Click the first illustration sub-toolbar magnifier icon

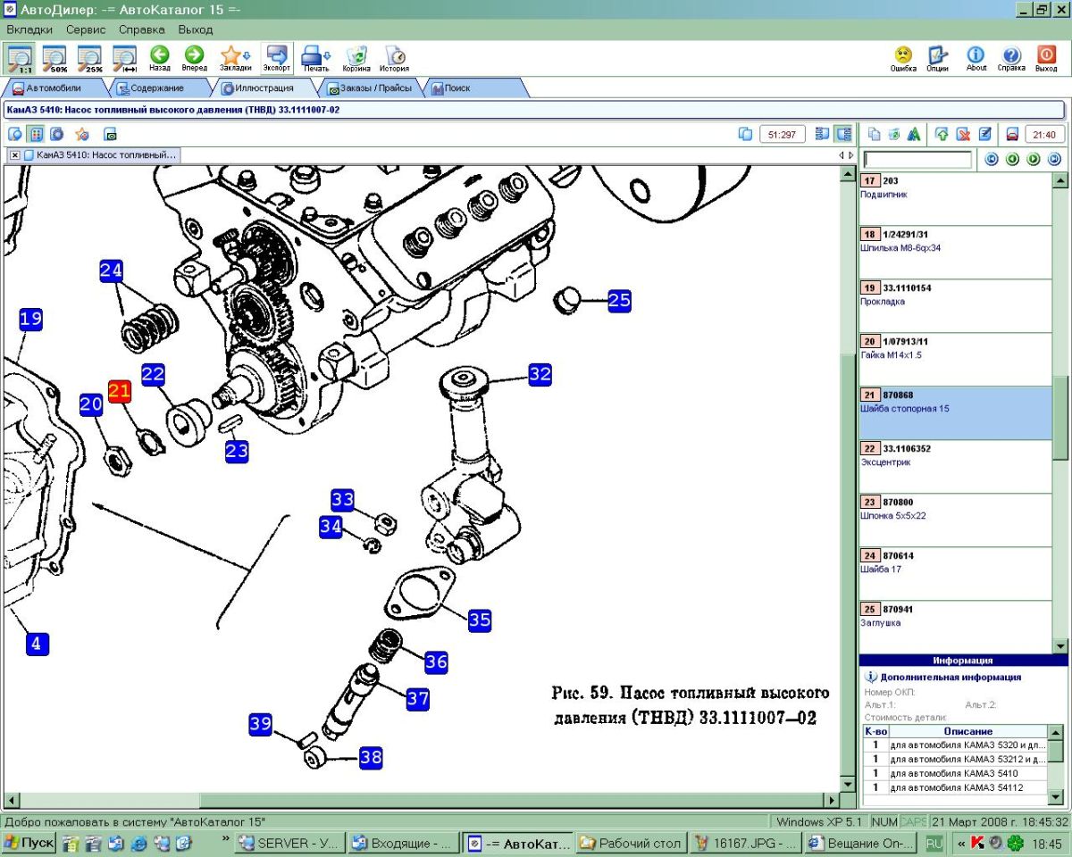[x=15, y=134]
